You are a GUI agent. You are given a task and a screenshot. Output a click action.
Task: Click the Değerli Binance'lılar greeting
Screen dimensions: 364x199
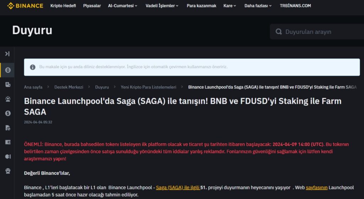coord(47,173)
